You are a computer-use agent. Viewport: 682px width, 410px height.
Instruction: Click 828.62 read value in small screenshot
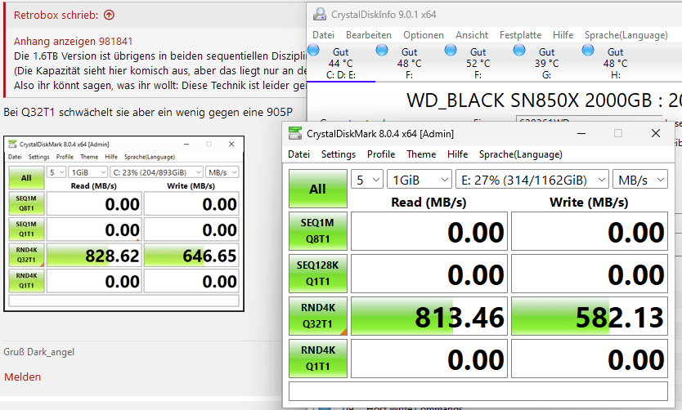point(94,256)
